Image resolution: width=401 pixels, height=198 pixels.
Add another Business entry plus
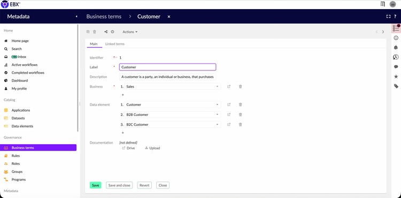point(123,94)
